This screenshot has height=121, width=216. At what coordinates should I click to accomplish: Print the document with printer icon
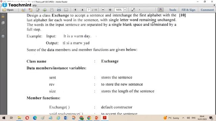[x=59, y=10]
